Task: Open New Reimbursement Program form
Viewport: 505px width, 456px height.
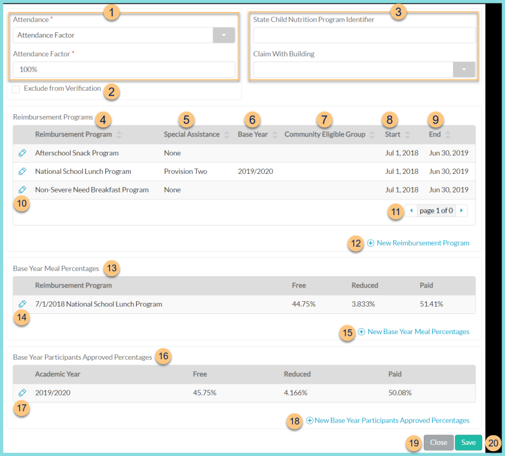Action: point(422,243)
